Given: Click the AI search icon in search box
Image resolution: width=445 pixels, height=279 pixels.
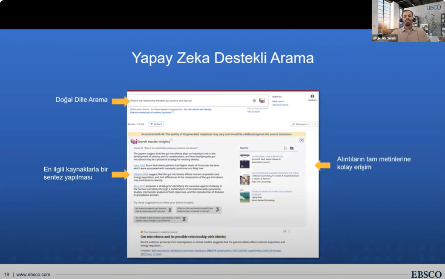Looking at the screenshot, I should click(x=262, y=101).
